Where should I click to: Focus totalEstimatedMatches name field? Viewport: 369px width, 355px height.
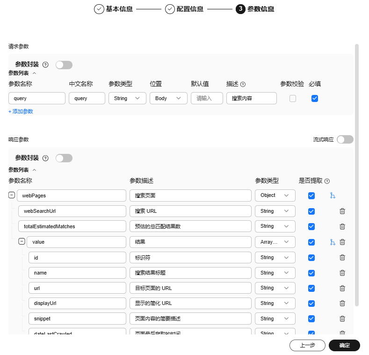click(x=72, y=226)
